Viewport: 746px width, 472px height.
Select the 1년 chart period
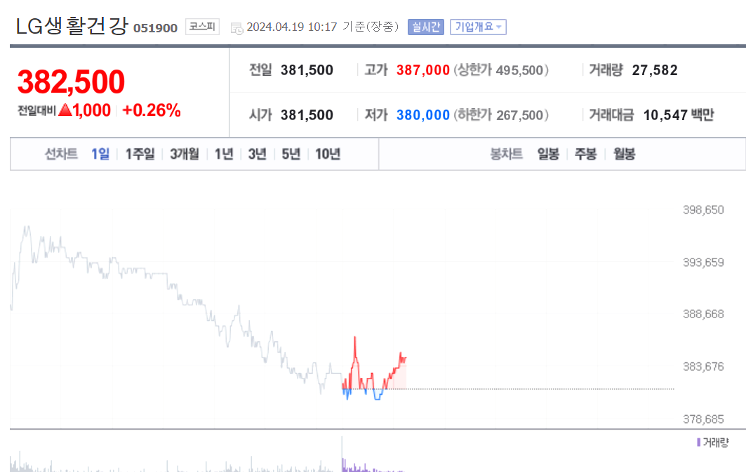(224, 154)
